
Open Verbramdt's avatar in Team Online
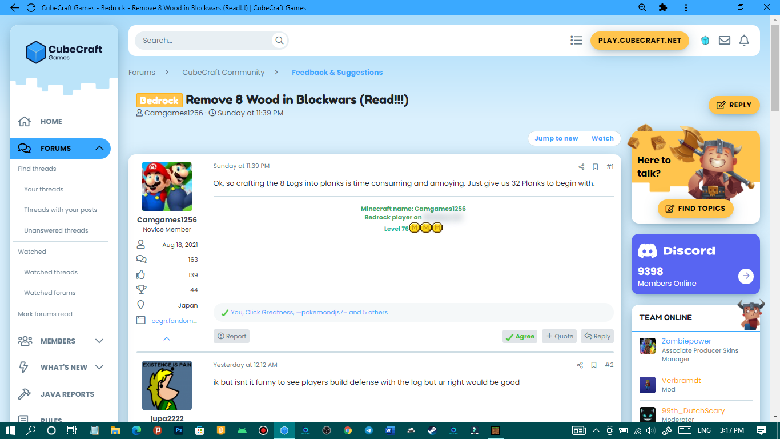coord(648,385)
